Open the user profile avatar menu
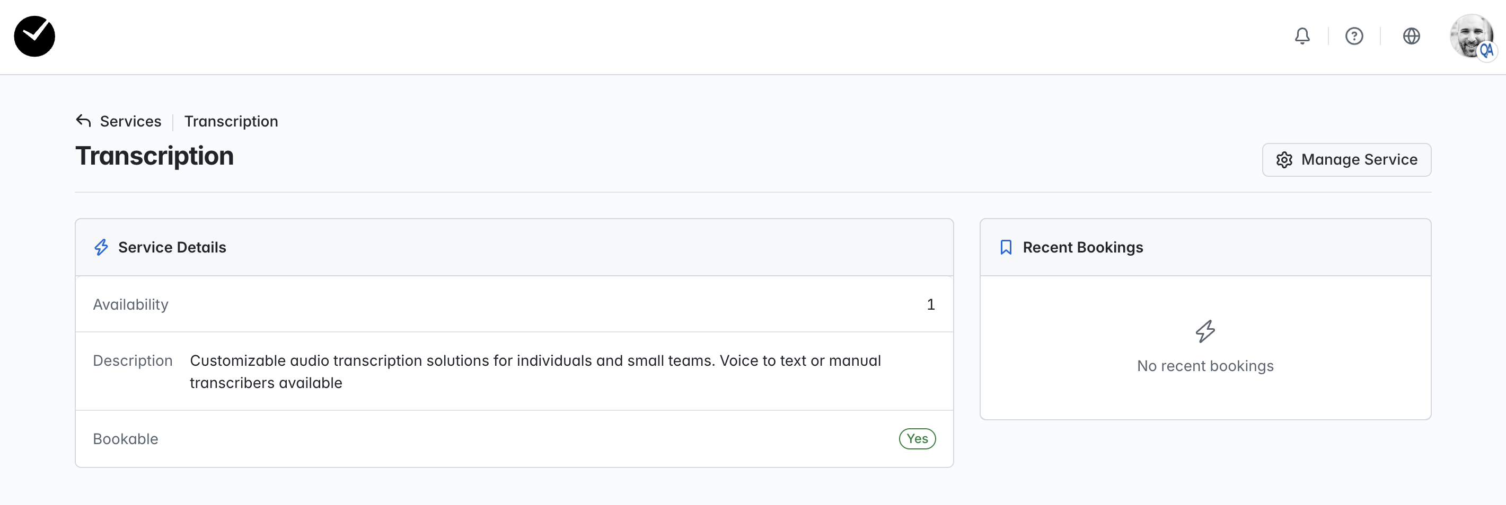Image resolution: width=1506 pixels, height=505 pixels. coord(1472,36)
